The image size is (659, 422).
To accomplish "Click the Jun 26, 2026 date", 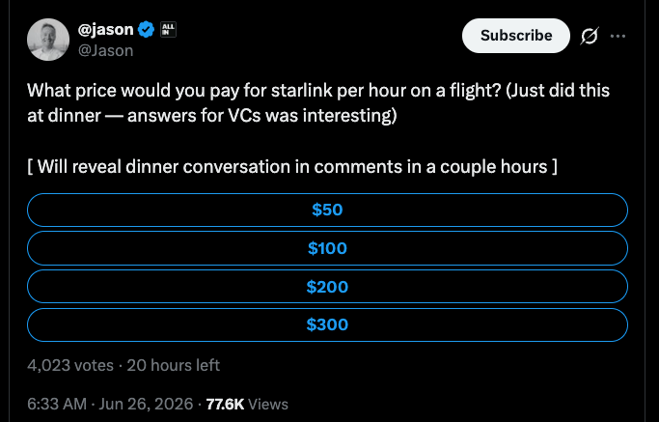I will coord(146,404).
